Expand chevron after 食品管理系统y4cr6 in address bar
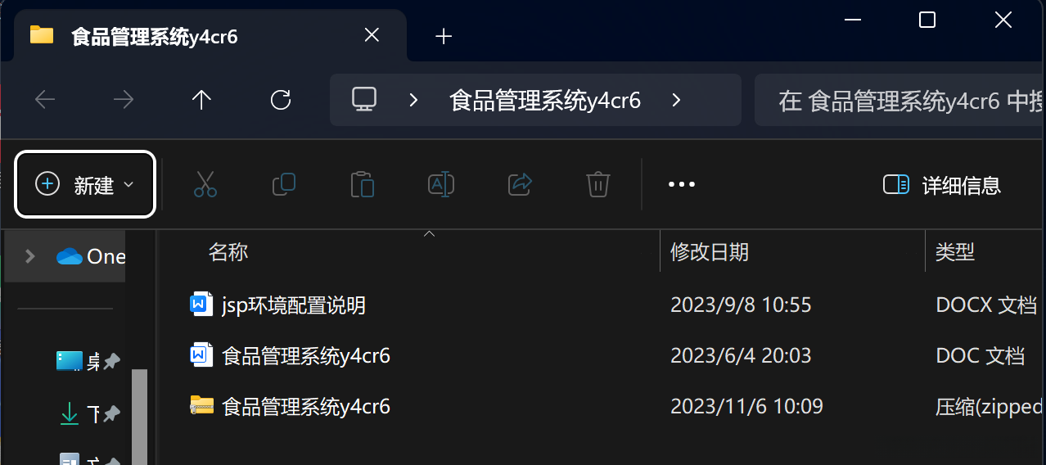This screenshot has width=1046, height=465. point(676,100)
